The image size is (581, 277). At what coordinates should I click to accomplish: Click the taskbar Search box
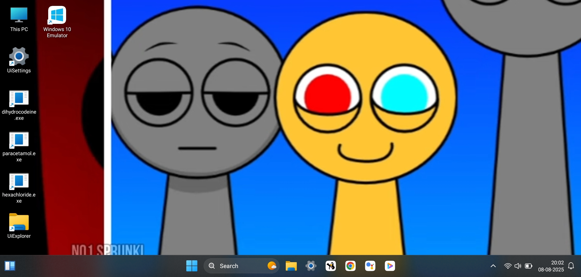click(241, 266)
